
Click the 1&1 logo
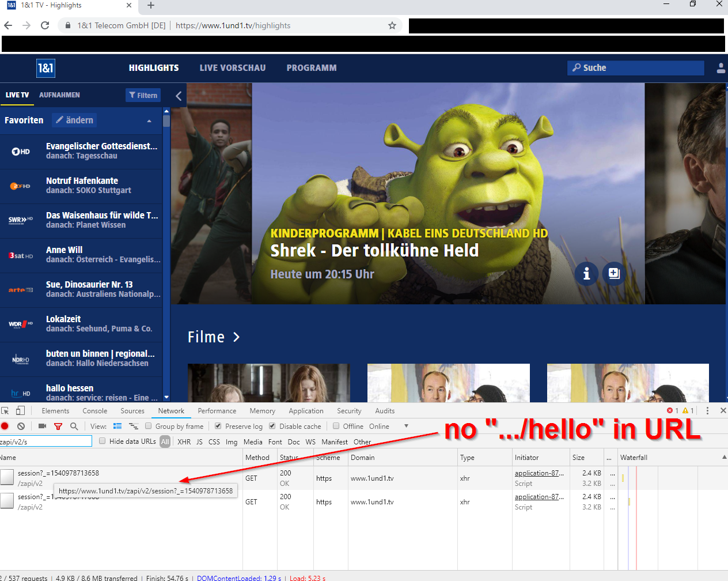(x=45, y=68)
